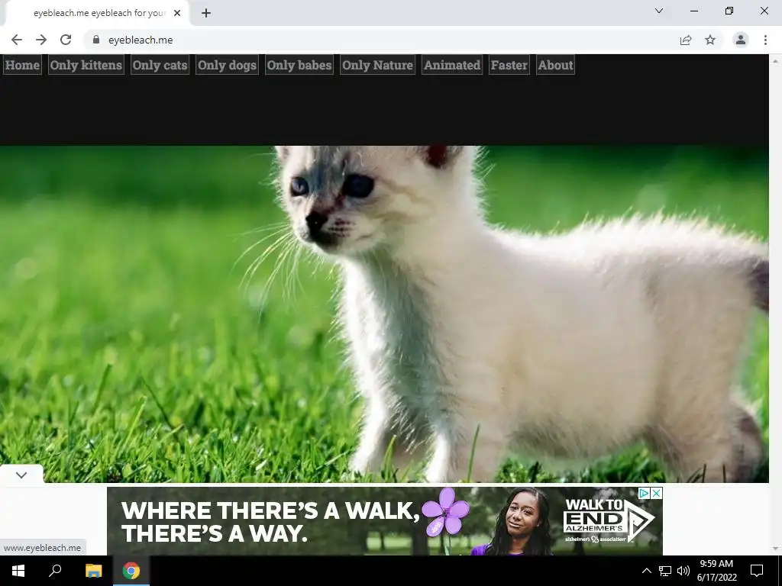Switch to the Animated section
The height and width of the screenshot is (586, 782).
452,66
